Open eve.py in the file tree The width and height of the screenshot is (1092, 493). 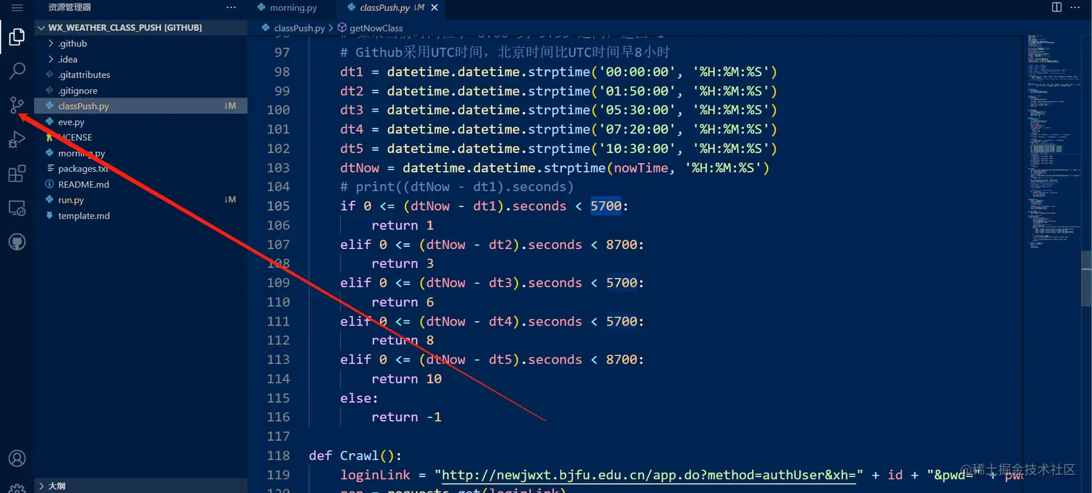pos(140,122)
